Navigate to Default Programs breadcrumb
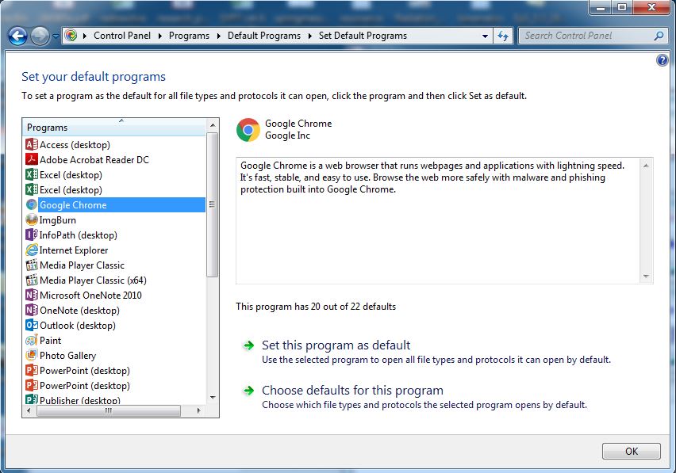The image size is (676, 473). tap(264, 36)
